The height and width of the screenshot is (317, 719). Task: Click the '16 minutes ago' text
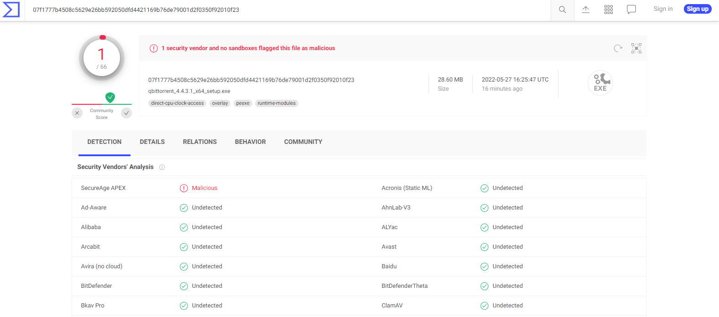click(x=502, y=89)
